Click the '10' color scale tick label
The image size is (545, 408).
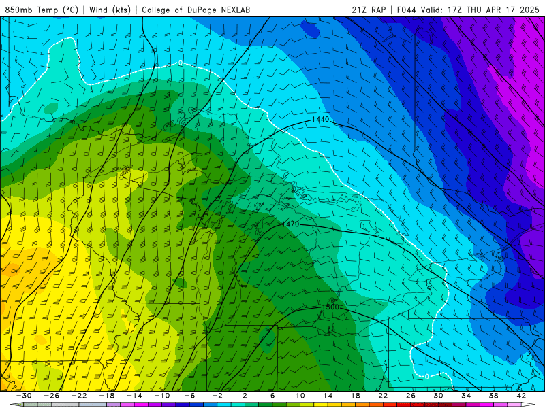[x=300, y=396]
